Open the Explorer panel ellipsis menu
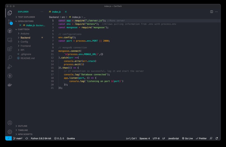226x147 pixels. point(42,12)
